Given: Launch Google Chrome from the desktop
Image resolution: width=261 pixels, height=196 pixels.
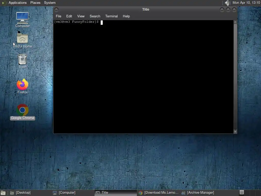Looking at the screenshot, I should click(22, 112).
